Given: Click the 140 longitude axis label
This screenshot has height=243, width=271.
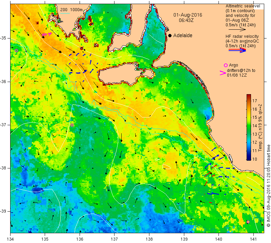Looking at the screenshot, I should point(218,239).
